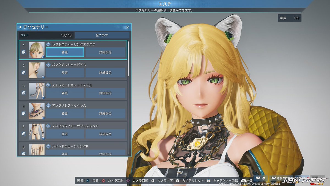Click the copy icon in accessory slot 1
This screenshot has width=330, height=186.
(x=24, y=52)
